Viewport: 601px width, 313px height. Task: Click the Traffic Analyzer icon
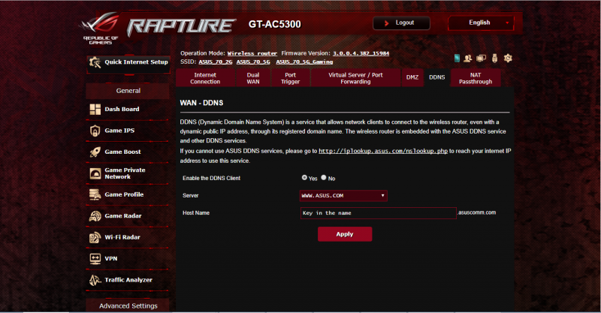click(95, 280)
